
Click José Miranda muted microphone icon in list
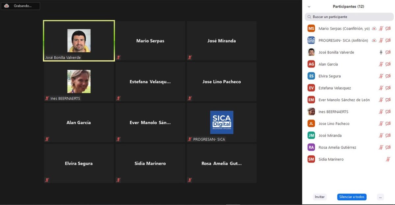(x=381, y=135)
